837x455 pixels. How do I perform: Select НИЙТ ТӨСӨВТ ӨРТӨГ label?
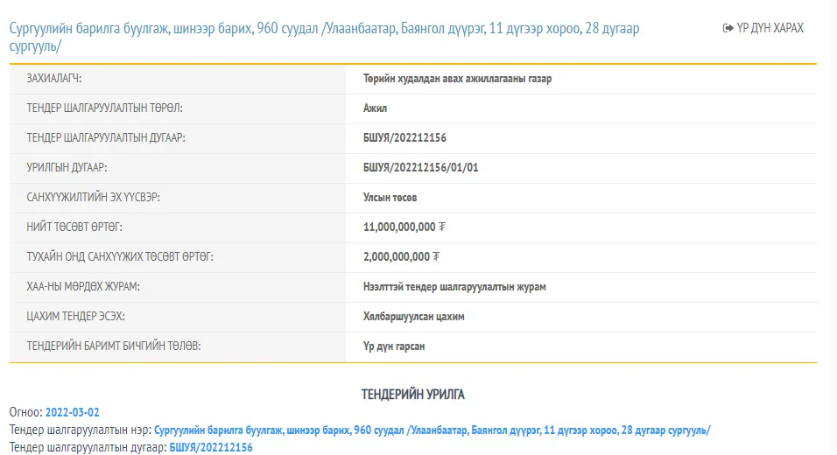(x=74, y=227)
